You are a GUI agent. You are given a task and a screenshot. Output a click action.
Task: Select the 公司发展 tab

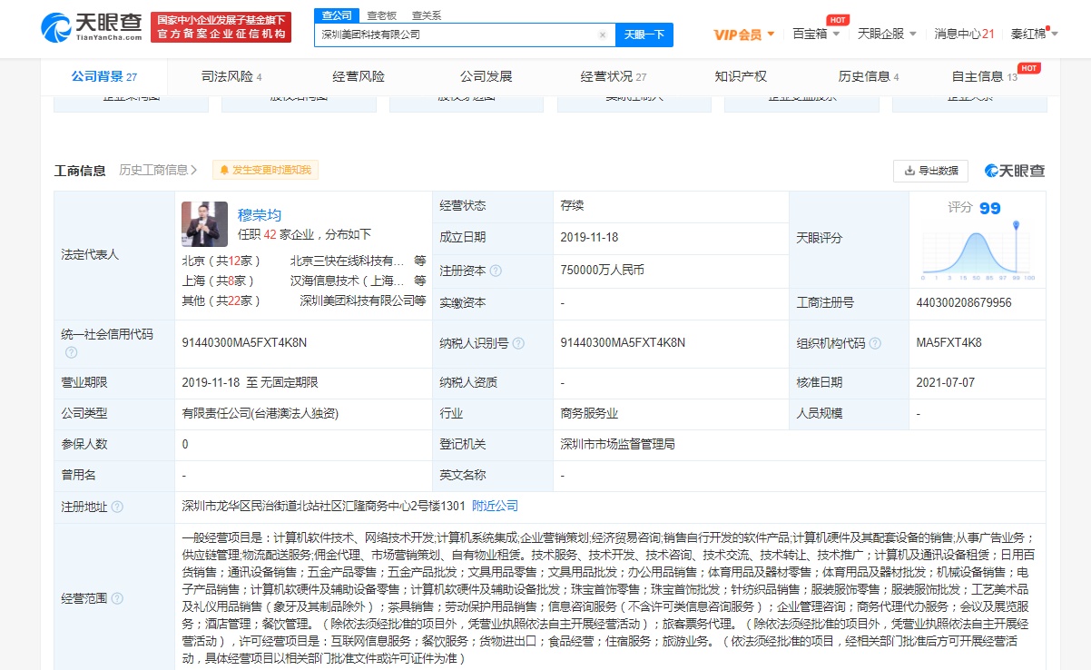(486, 76)
